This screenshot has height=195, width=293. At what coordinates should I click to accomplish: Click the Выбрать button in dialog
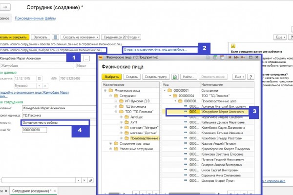(111, 77)
